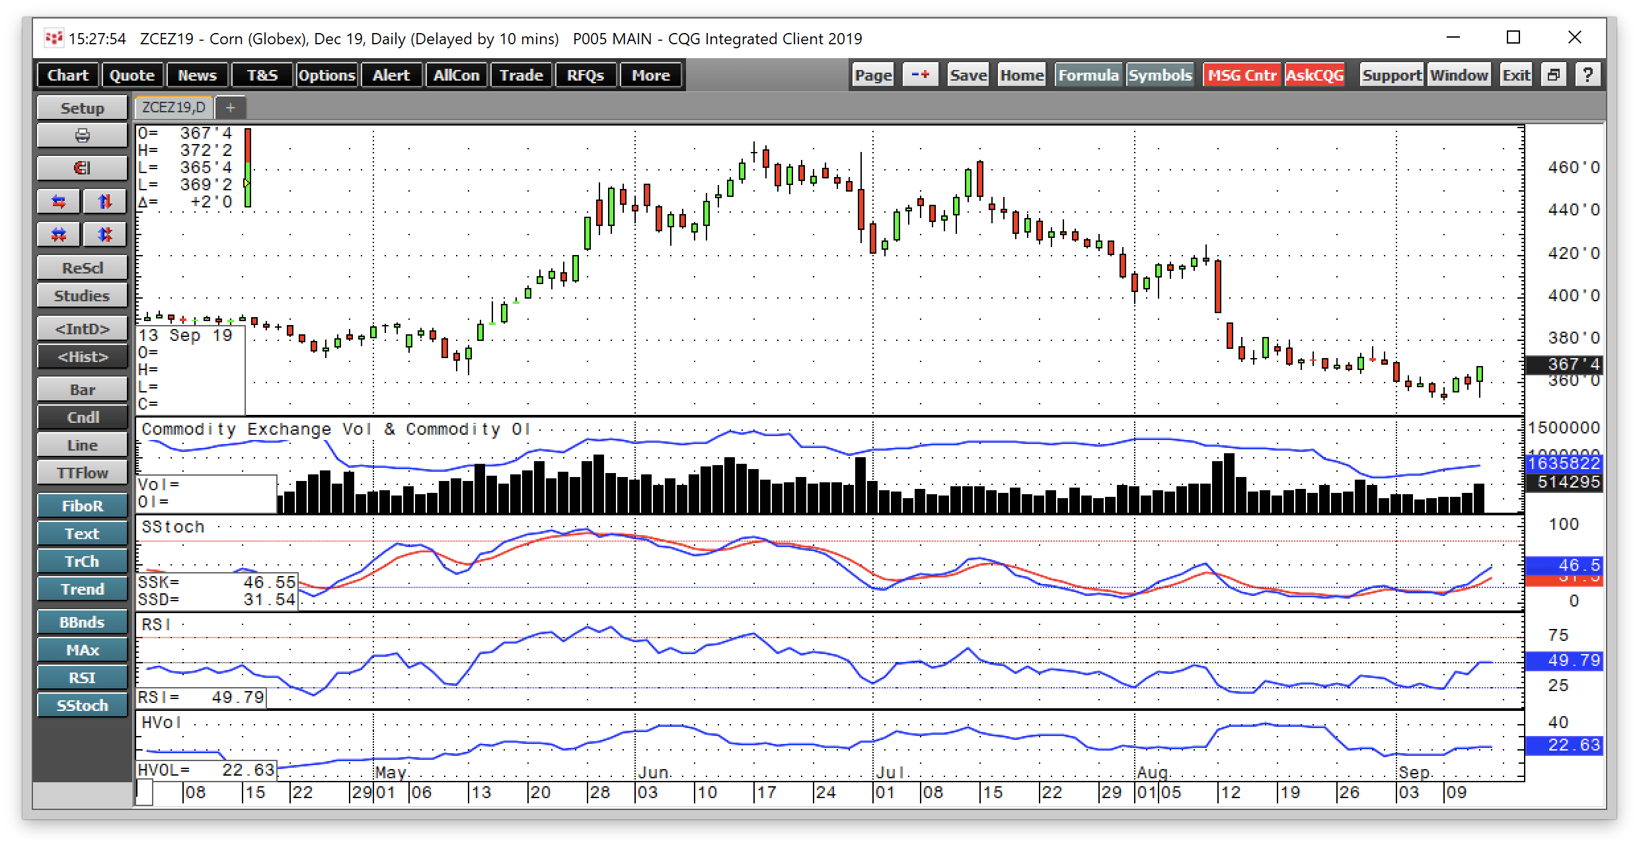Click the ReScl rescale button
The image size is (1639, 847).
click(82, 268)
